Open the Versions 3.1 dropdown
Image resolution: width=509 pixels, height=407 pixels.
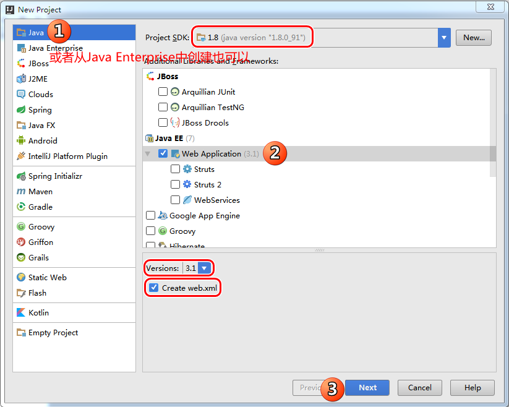coord(204,268)
